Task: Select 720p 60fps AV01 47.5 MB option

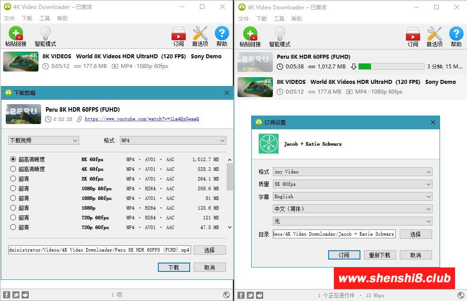Action: click(13, 227)
